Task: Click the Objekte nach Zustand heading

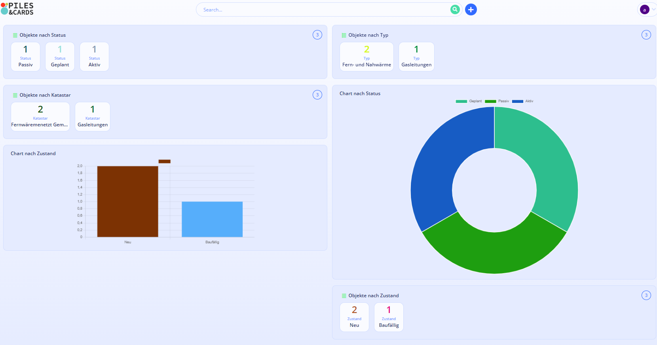Action: tap(374, 296)
